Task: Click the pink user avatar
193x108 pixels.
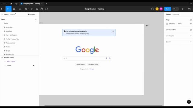Action: click(161, 9)
